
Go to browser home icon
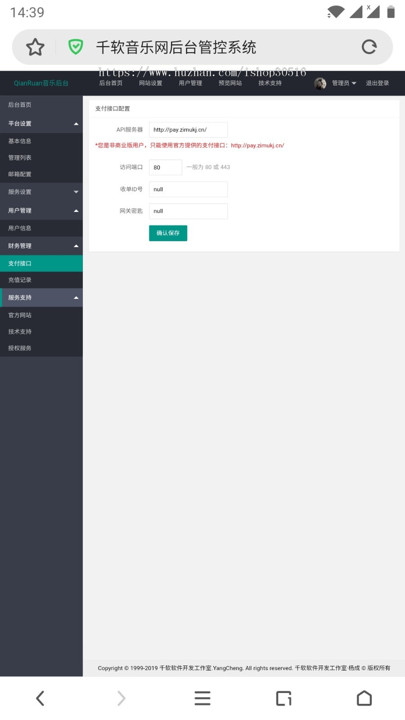[364, 698]
